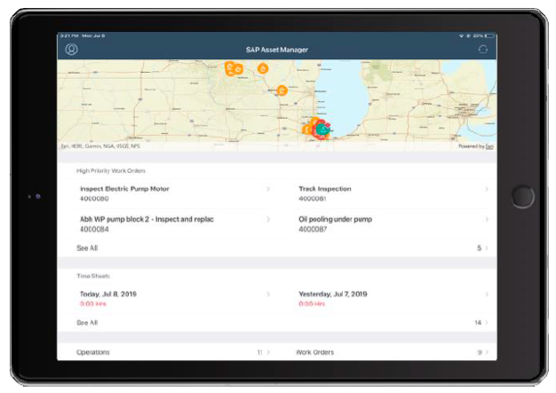Open chevron beside Work Orders count 9

(x=487, y=352)
